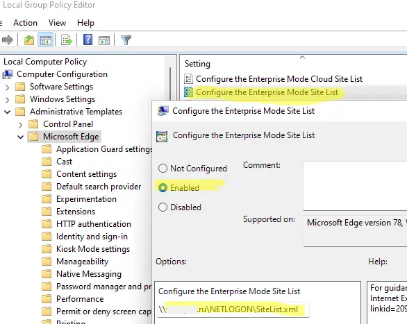
Task: Select the Not Configured radio button
Action: pos(163,169)
